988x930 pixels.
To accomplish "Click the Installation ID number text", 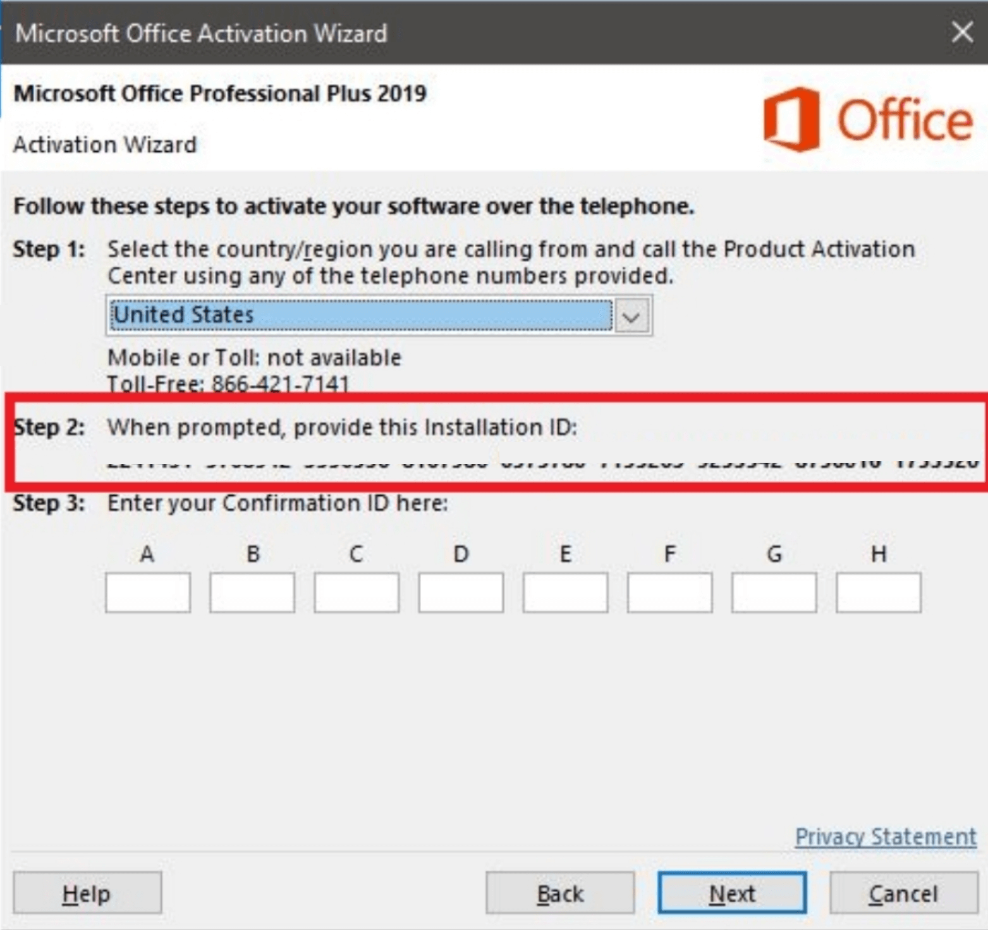I will tap(542, 463).
